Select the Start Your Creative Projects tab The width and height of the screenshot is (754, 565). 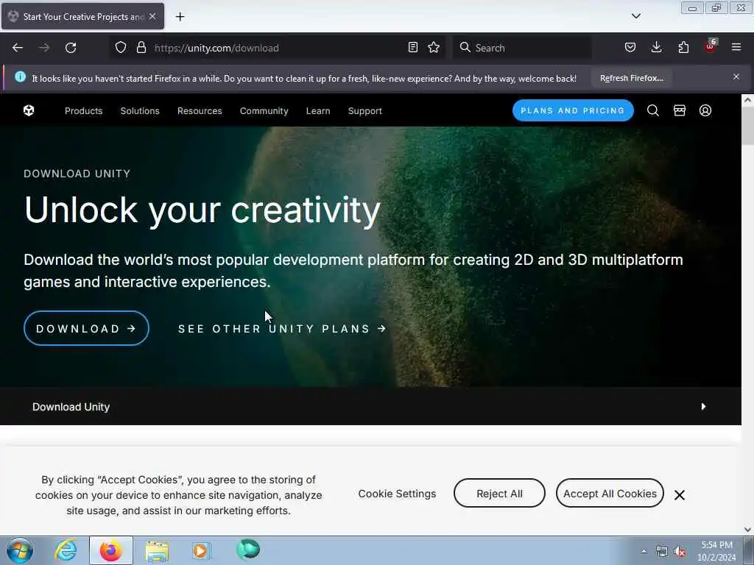pos(82,16)
